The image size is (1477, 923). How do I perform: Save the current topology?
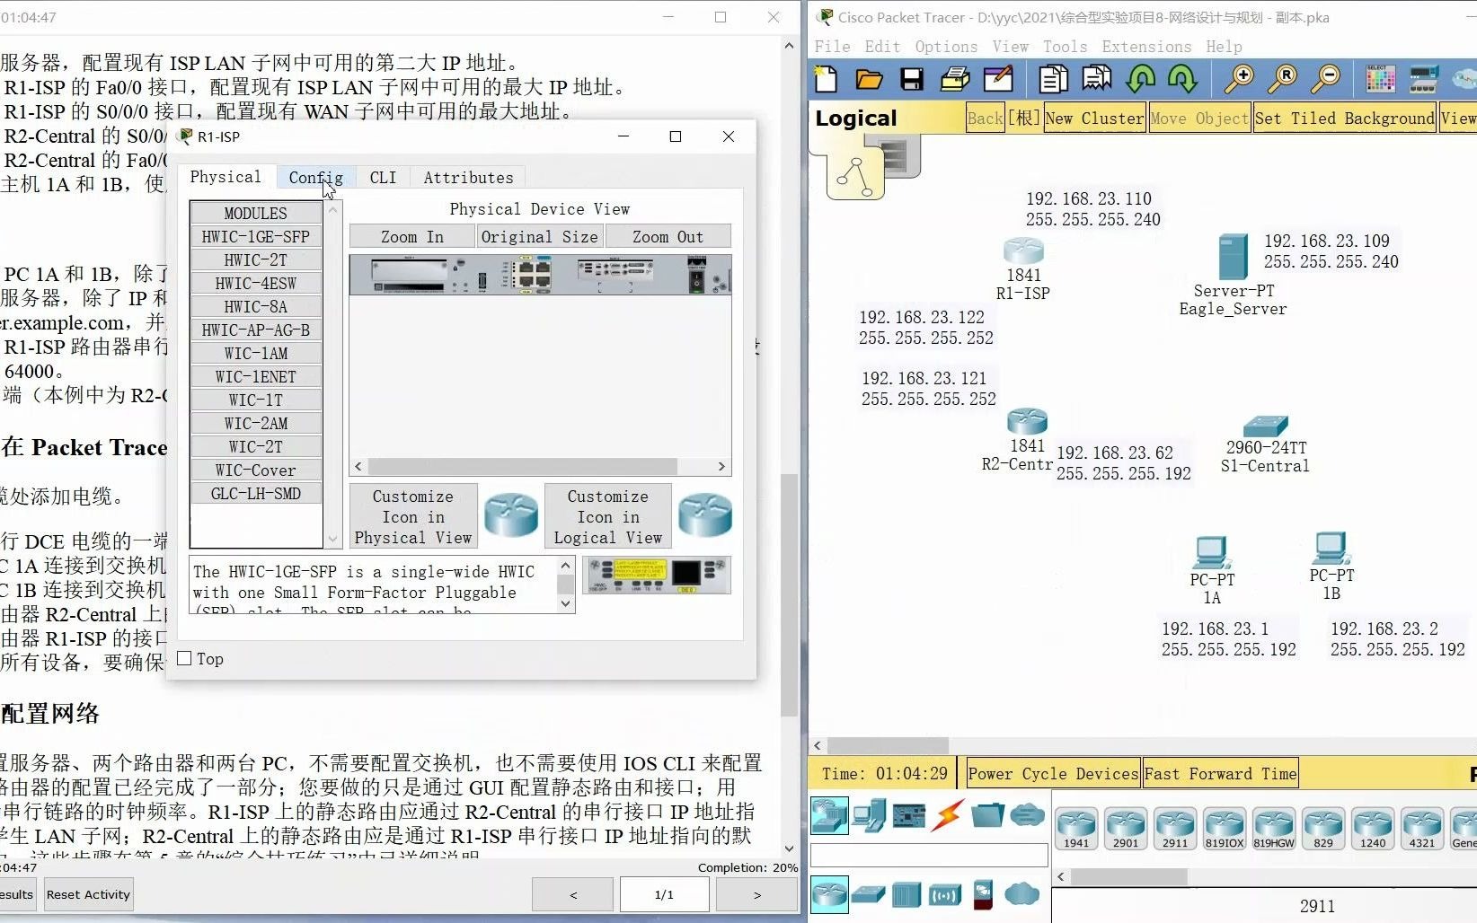(911, 79)
